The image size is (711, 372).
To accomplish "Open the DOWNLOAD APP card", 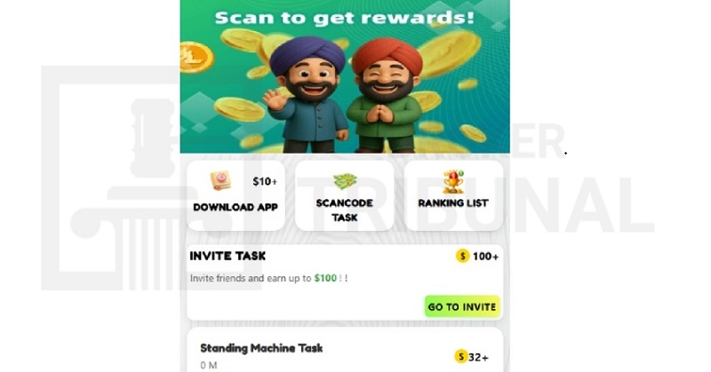I will [x=236, y=195].
